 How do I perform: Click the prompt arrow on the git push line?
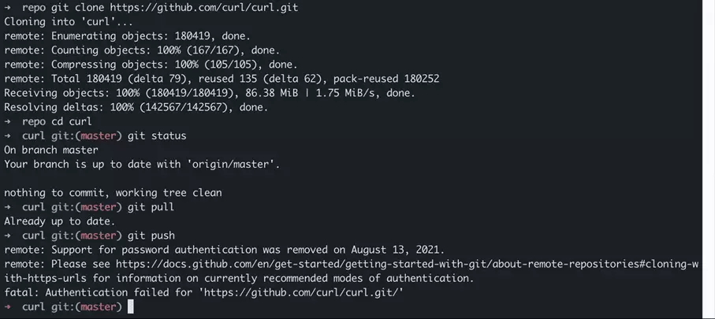click(x=7, y=236)
